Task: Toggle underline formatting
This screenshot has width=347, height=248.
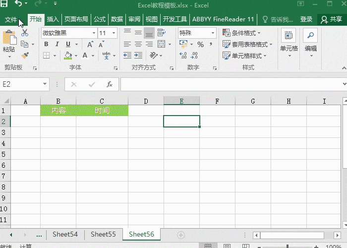Action: tap(68, 44)
